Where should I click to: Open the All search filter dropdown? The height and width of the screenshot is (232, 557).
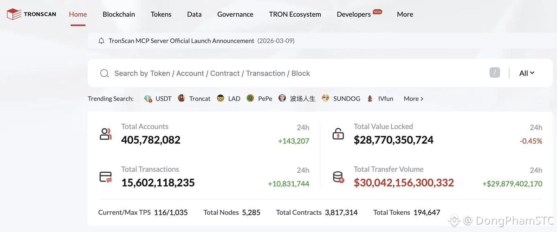coord(527,73)
